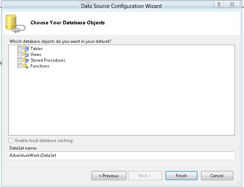Complete the wizard with Finish
Viewport: 244px width, 187px height.
182,176
